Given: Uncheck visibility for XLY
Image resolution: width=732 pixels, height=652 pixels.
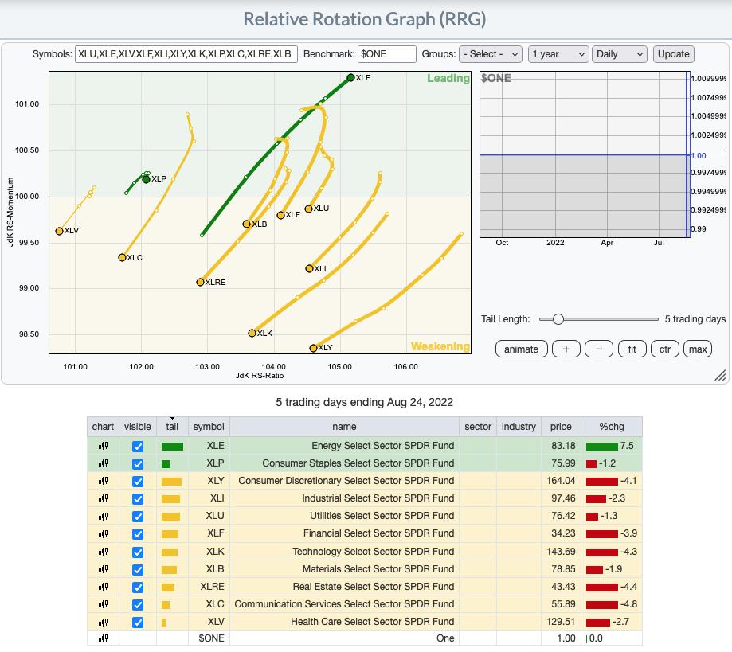Looking at the screenshot, I should pyautogui.click(x=138, y=481).
